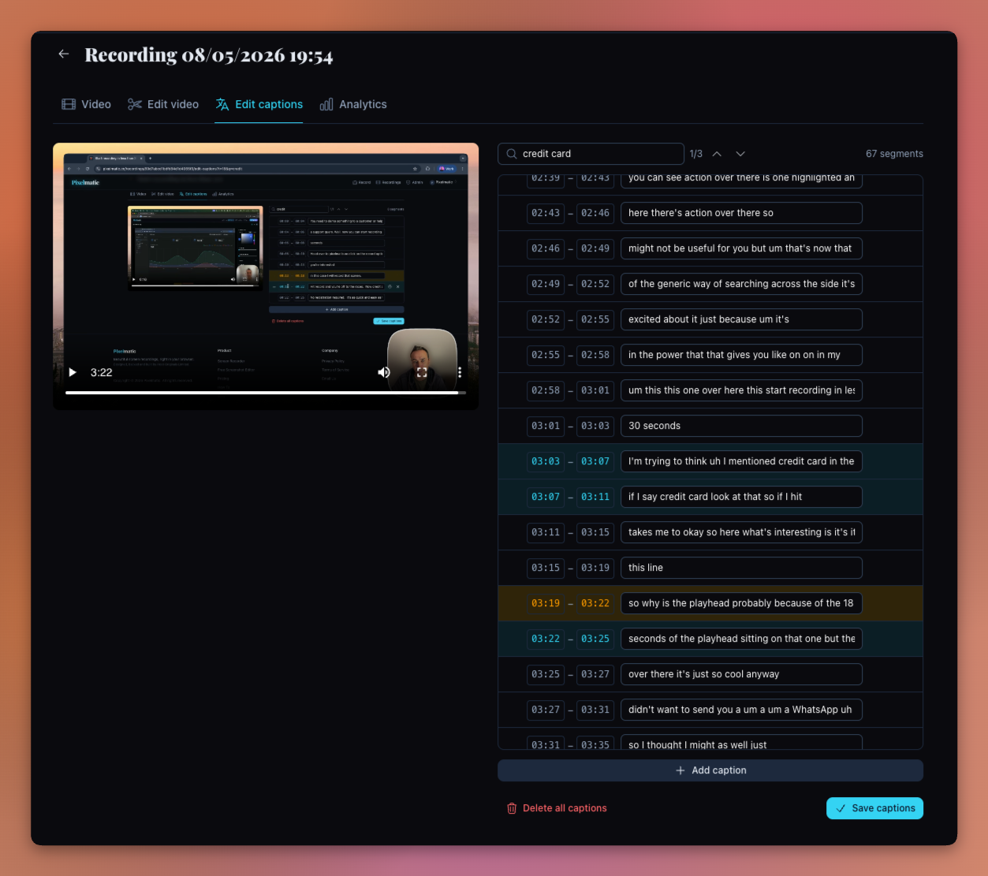Image resolution: width=988 pixels, height=876 pixels.
Task: Edit caption 'excited about it just because um it's'
Action: (741, 319)
